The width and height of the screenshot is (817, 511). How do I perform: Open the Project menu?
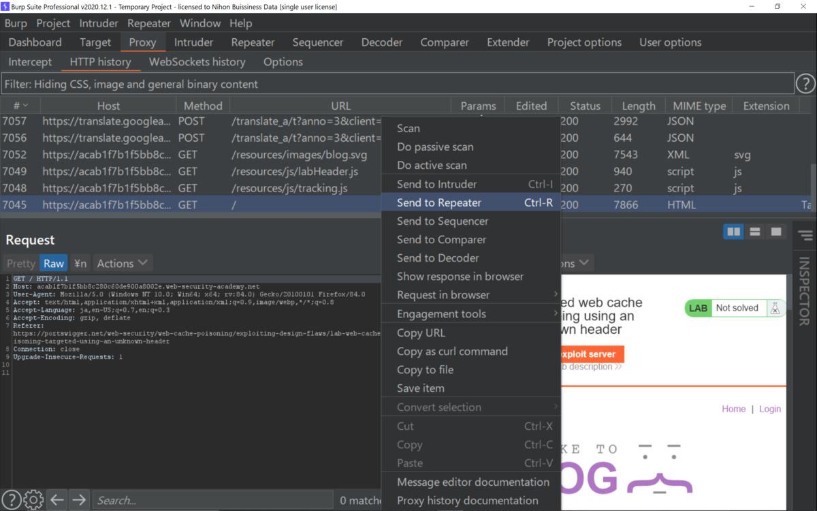(x=53, y=23)
